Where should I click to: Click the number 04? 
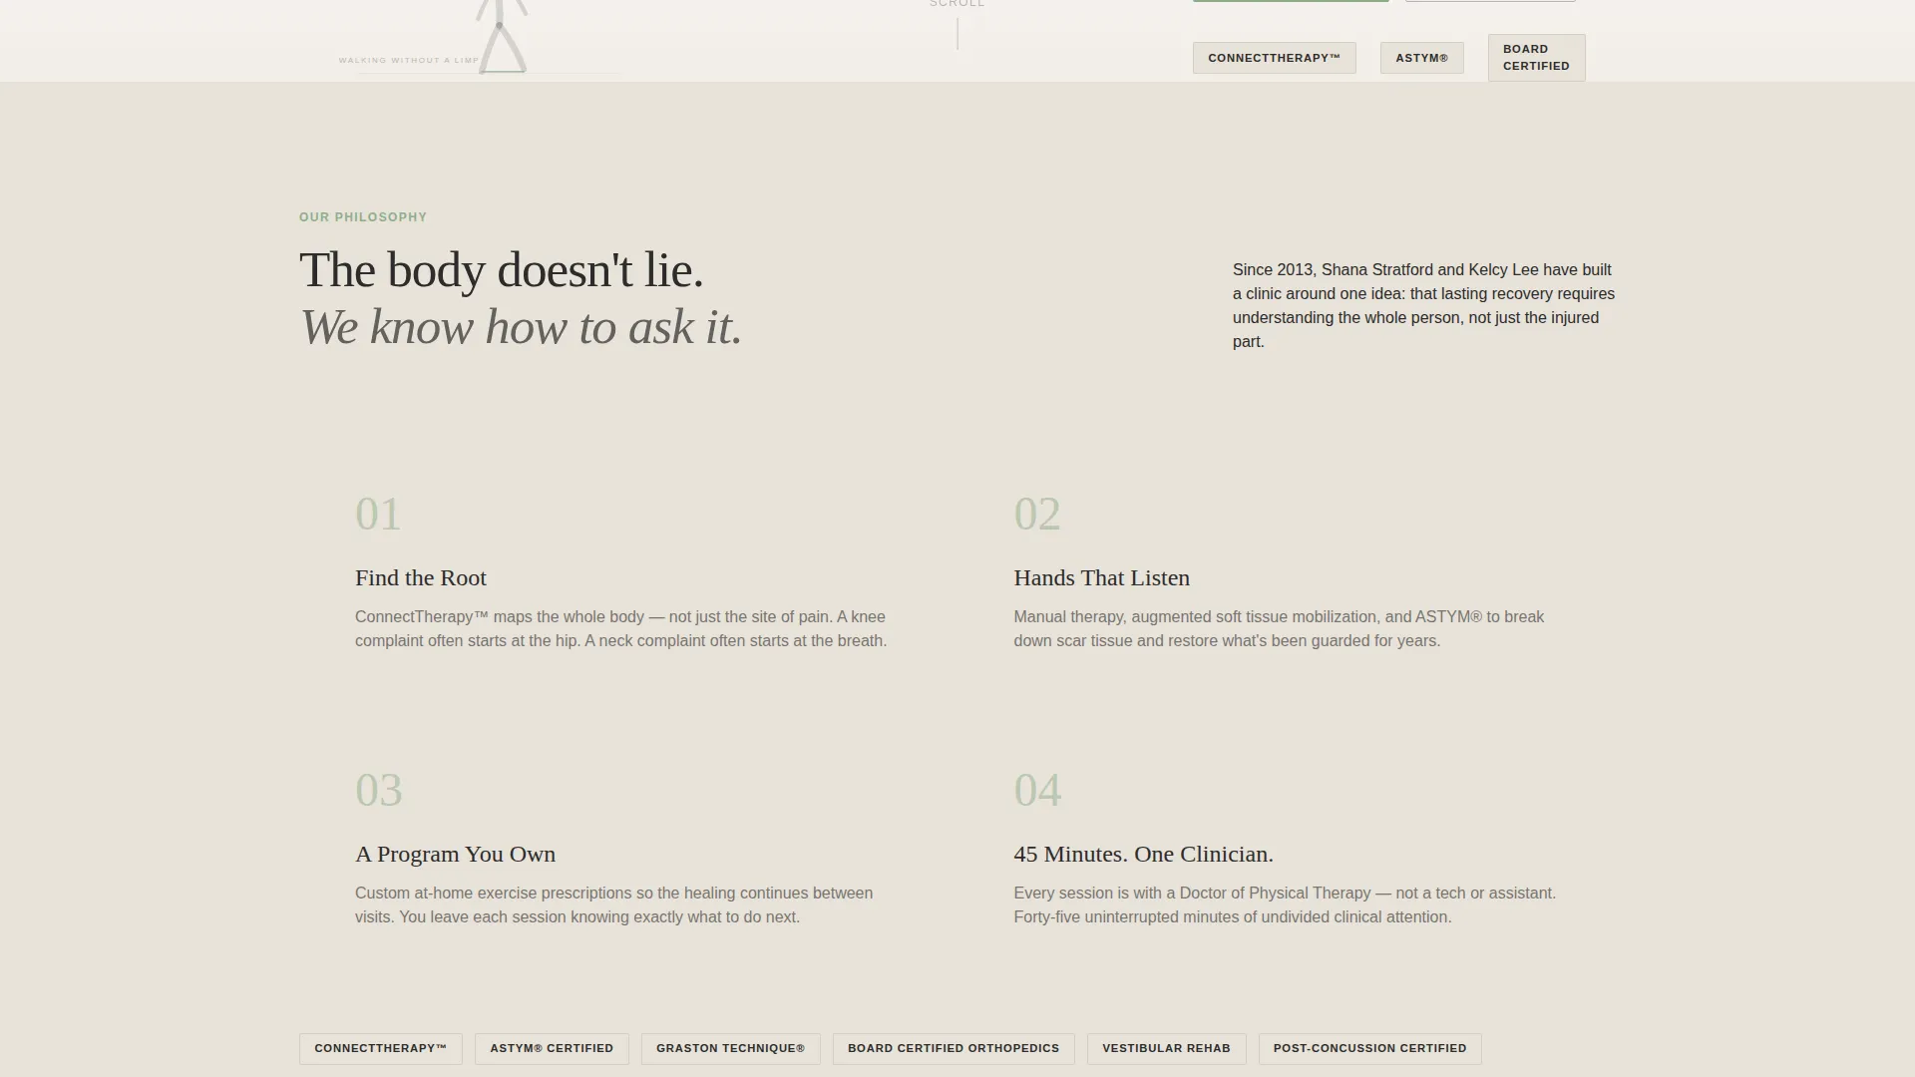click(1037, 791)
